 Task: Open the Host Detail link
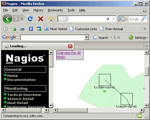[17, 103]
